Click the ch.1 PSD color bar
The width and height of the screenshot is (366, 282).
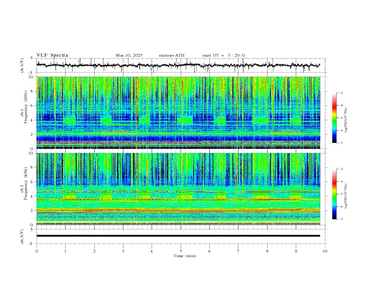[x=334, y=118]
